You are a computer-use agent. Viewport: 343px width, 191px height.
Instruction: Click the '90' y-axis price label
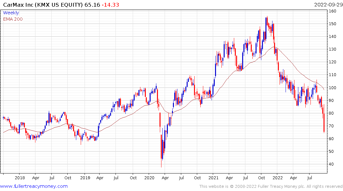[x=331, y=100]
